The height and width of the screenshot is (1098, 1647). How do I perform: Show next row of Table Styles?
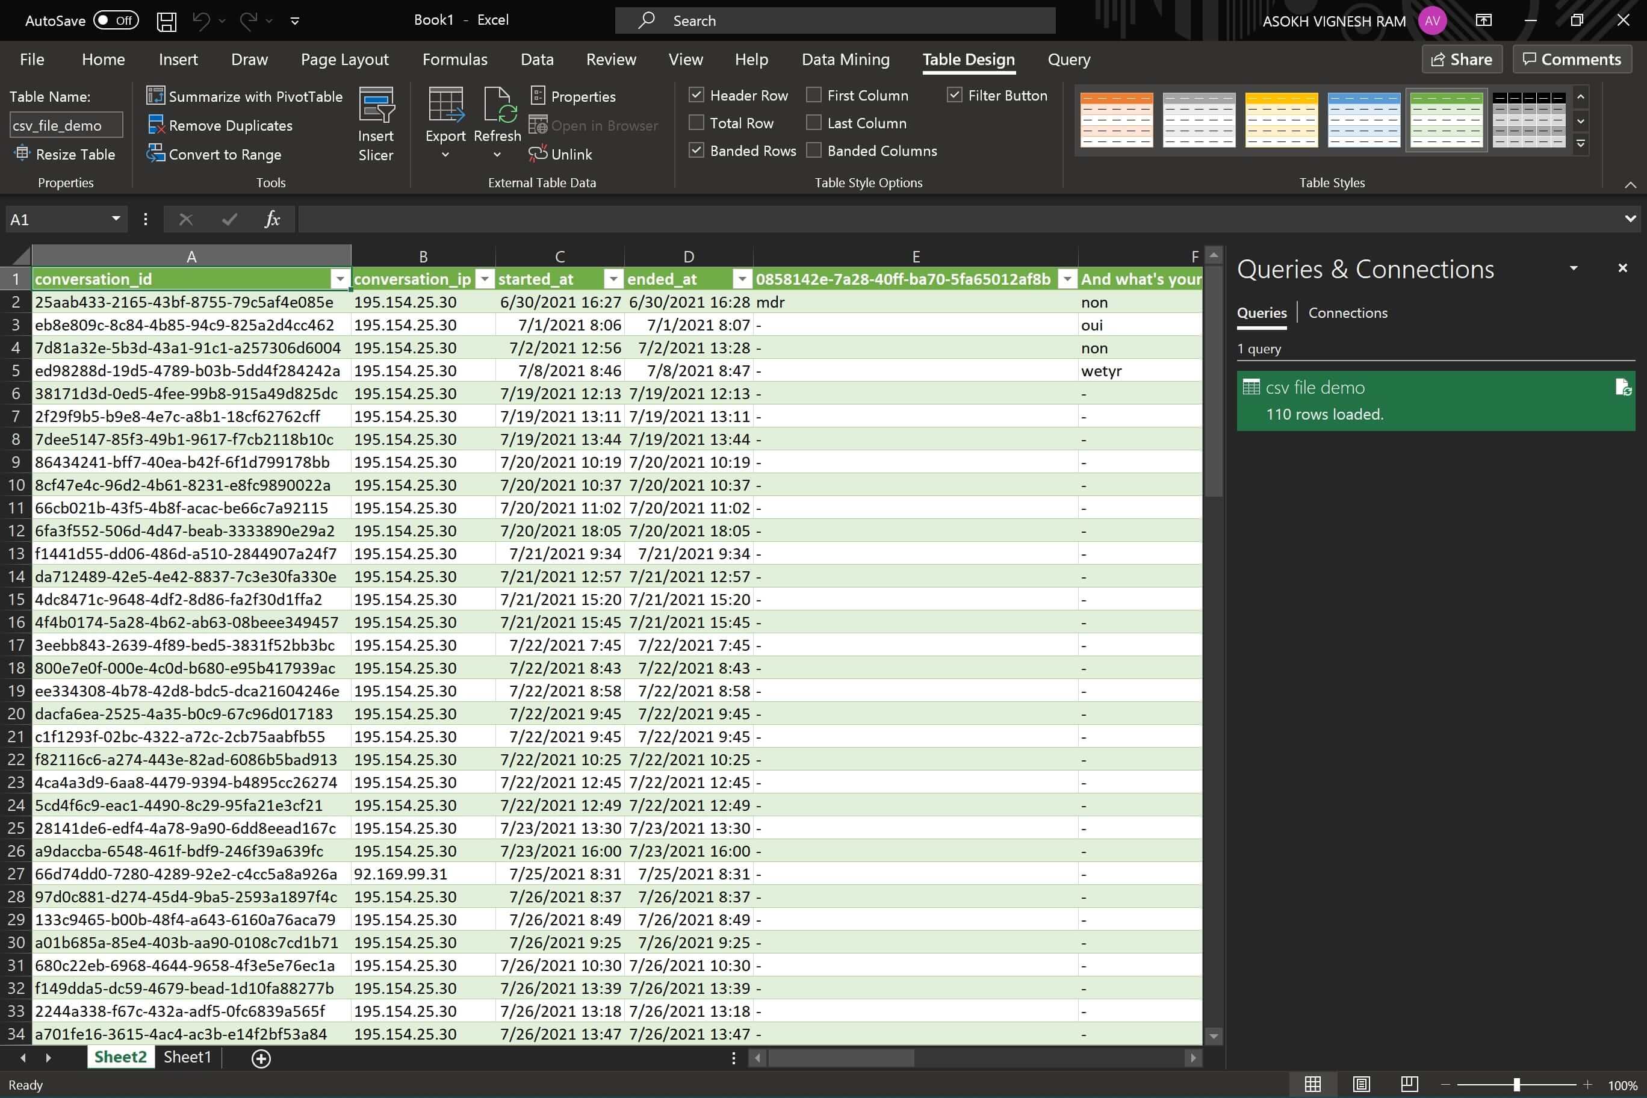pyautogui.click(x=1580, y=121)
